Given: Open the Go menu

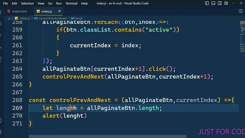Looking at the screenshot, I should [50, 3].
